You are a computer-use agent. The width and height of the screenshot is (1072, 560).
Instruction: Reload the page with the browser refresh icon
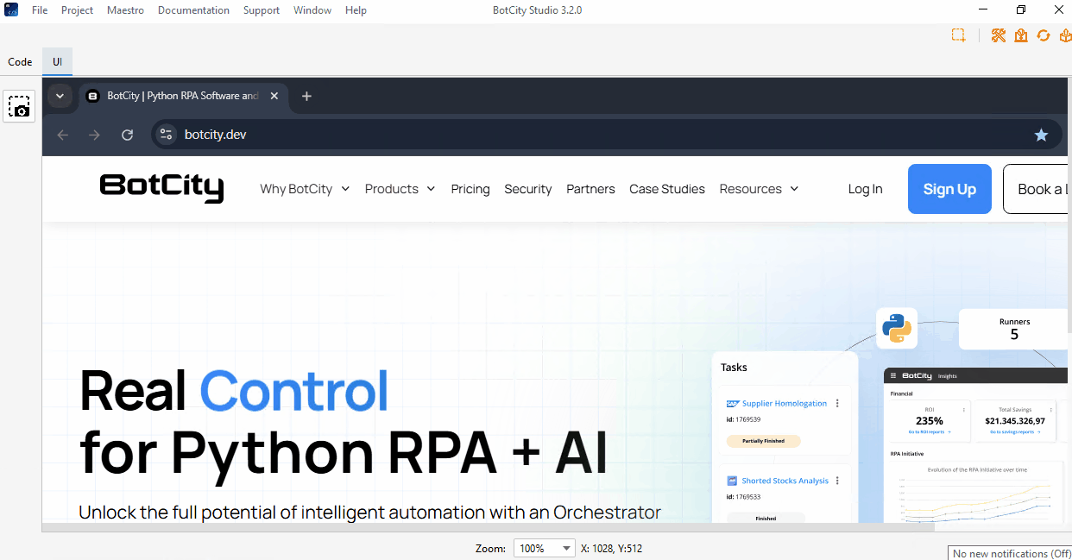pyautogui.click(x=127, y=135)
